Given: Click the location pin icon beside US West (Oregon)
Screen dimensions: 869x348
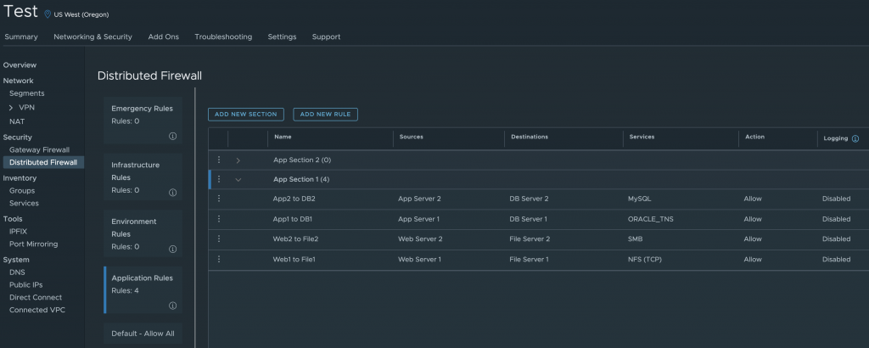Looking at the screenshot, I should point(48,14).
